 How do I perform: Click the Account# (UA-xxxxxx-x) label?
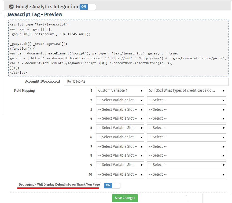point(43,82)
